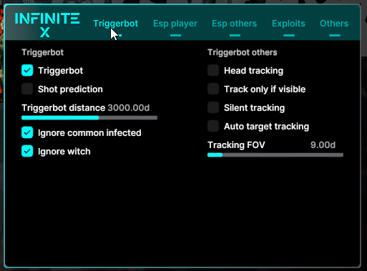Enable Head tracking
This screenshot has height=271, width=367.
click(x=213, y=70)
